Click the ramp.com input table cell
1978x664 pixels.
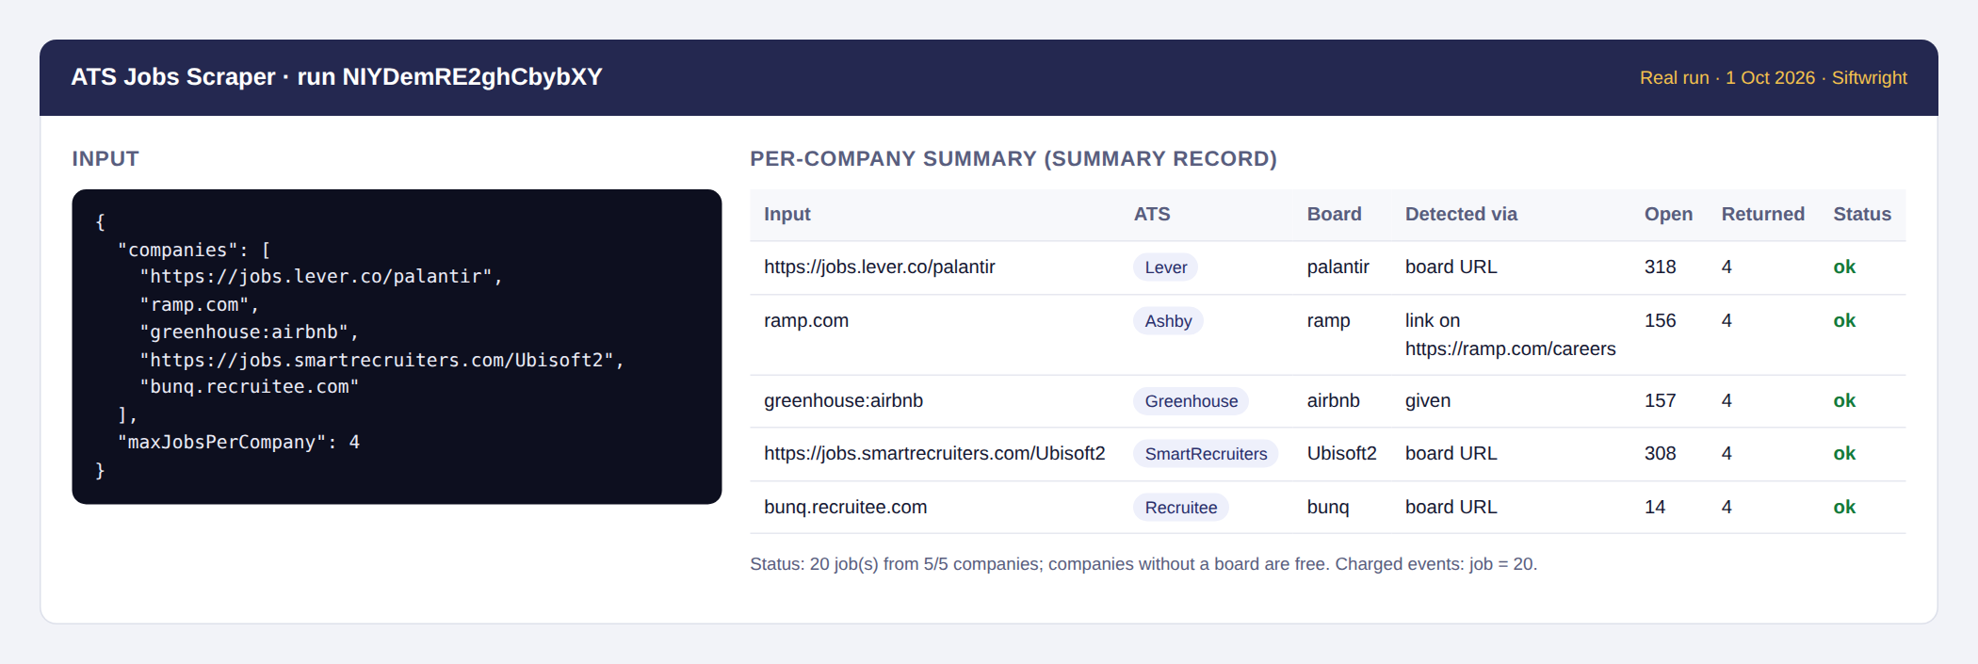806,321
